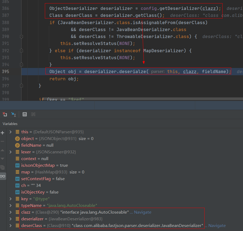Image resolution: width=243 pixels, height=231 pixels.
Task: Click the Duplicate Watch copy icon
Action: pos(3,167)
